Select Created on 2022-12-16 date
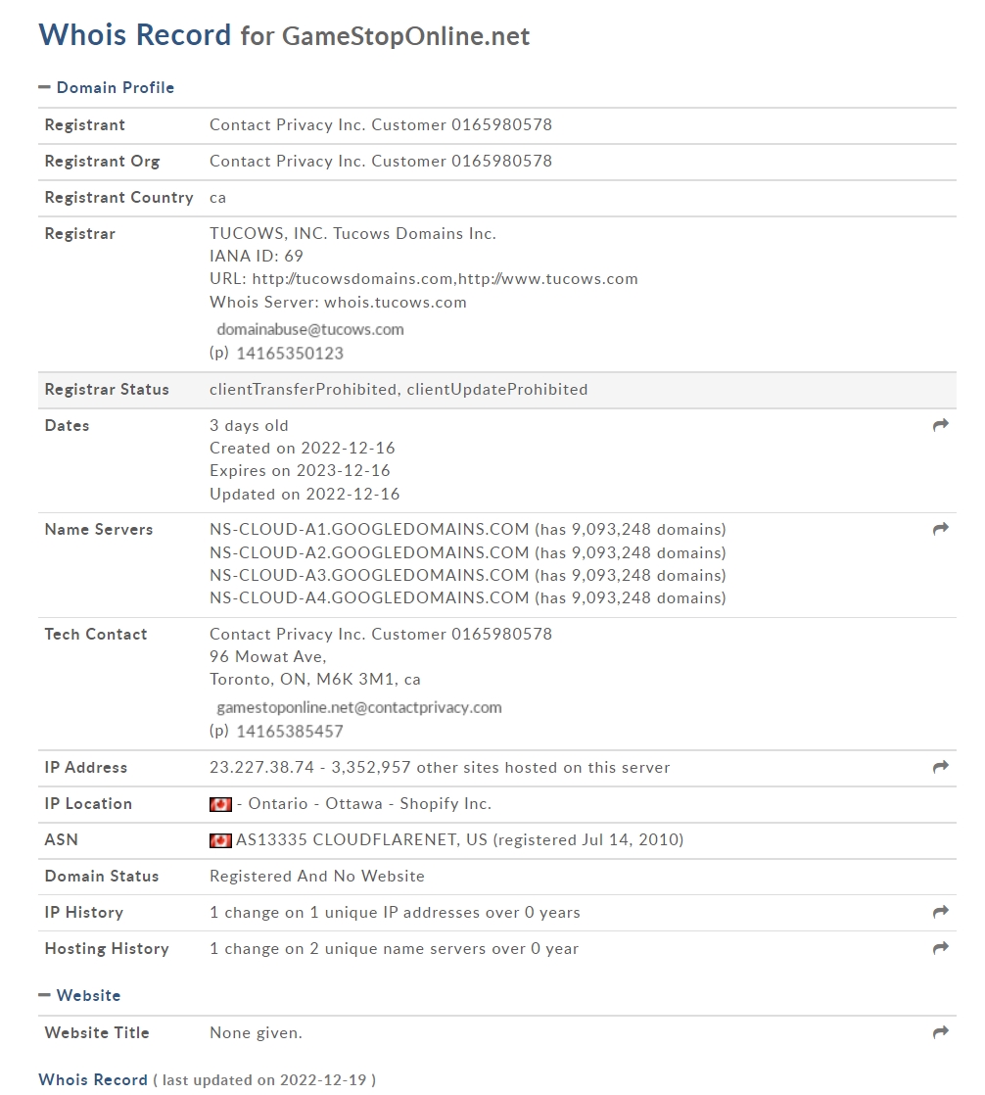This screenshot has width=985, height=1095. pyautogui.click(x=303, y=449)
